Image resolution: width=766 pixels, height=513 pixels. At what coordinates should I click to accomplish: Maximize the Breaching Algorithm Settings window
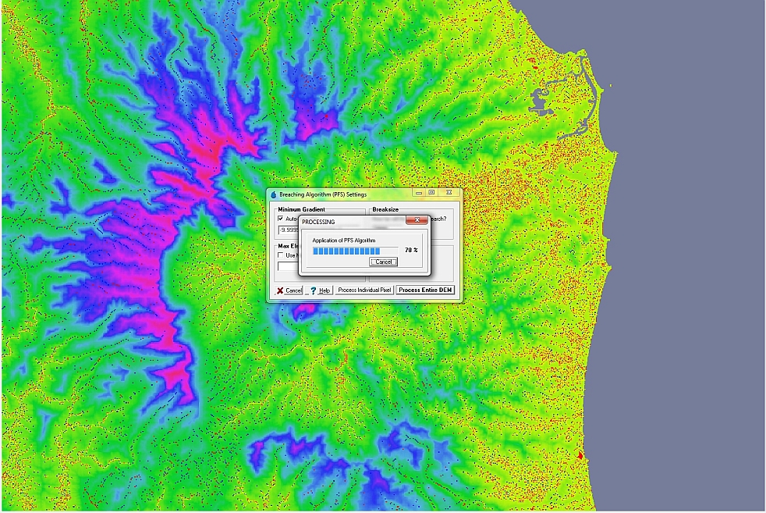[x=431, y=194]
